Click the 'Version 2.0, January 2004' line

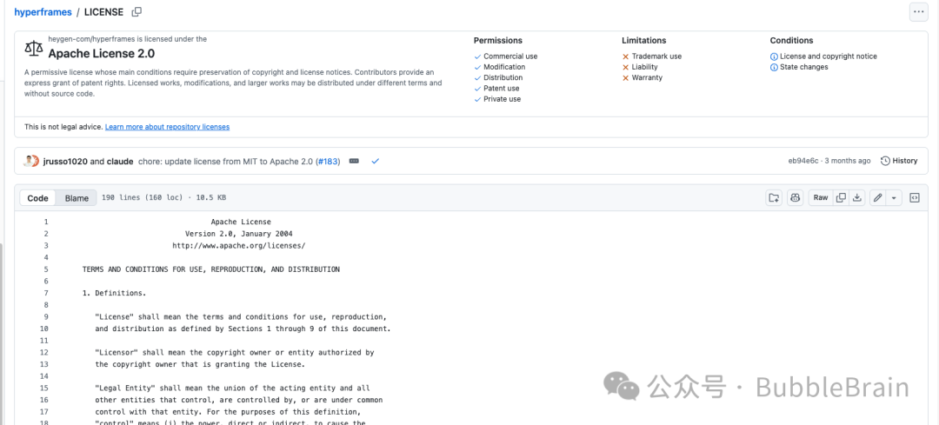pyautogui.click(x=239, y=234)
